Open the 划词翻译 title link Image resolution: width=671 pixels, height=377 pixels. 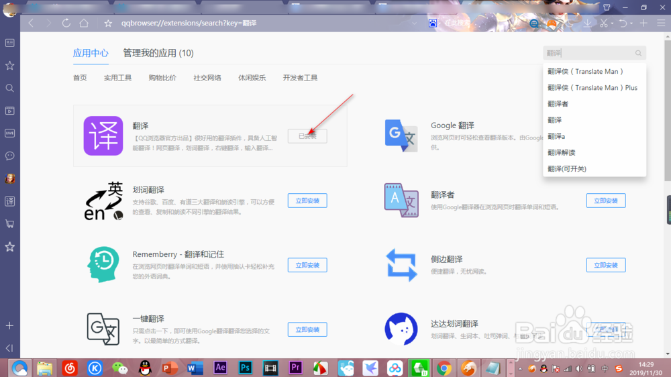[148, 190]
